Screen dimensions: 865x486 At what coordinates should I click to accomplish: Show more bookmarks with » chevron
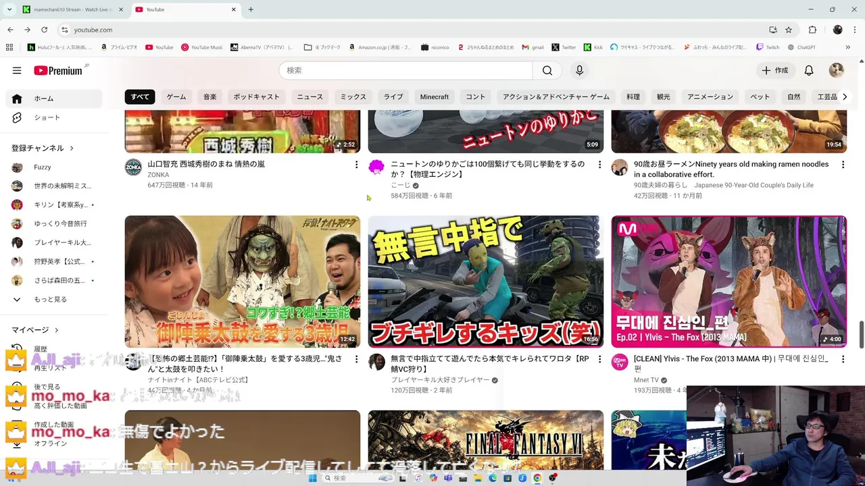(848, 47)
